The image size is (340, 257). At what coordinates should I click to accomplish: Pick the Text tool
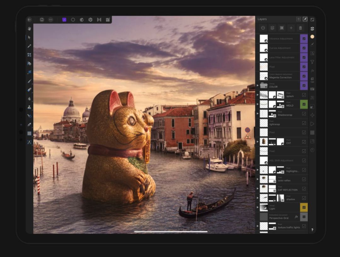point(29,142)
